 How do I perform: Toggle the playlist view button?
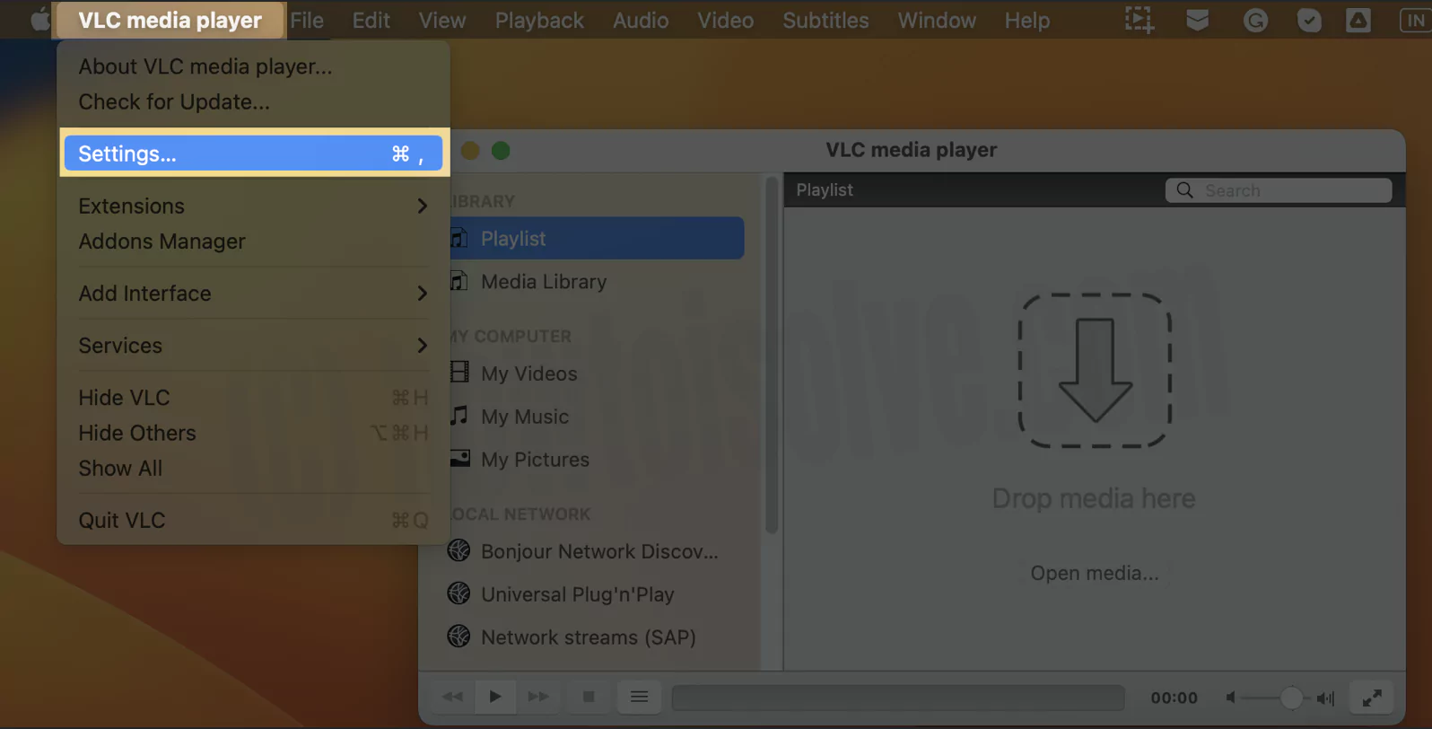pos(639,697)
